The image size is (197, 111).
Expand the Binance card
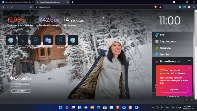point(172,48)
